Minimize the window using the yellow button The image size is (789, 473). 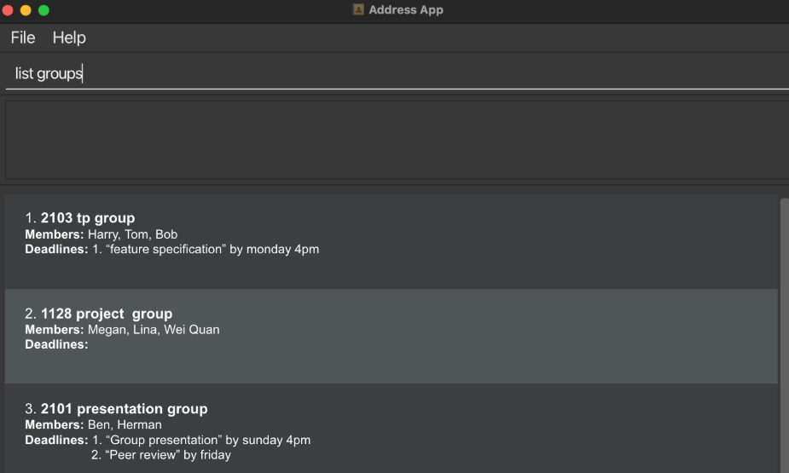coord(26,10)
